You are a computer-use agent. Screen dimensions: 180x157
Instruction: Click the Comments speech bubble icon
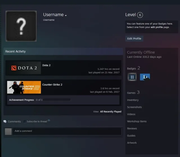pyautogui.click(x=5, y=121)
